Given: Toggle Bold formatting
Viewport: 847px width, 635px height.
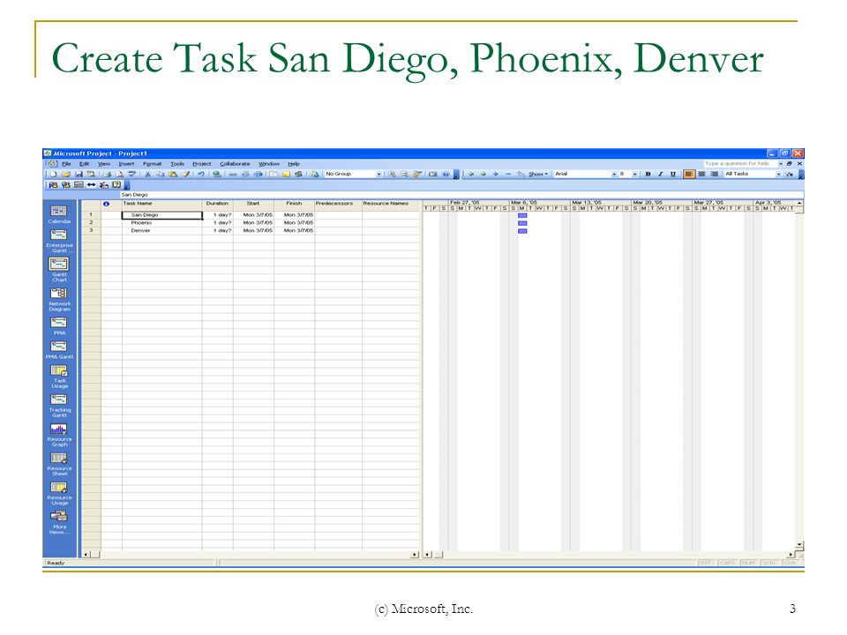Looking at the screenshot, I should click(x=648, y=174).
